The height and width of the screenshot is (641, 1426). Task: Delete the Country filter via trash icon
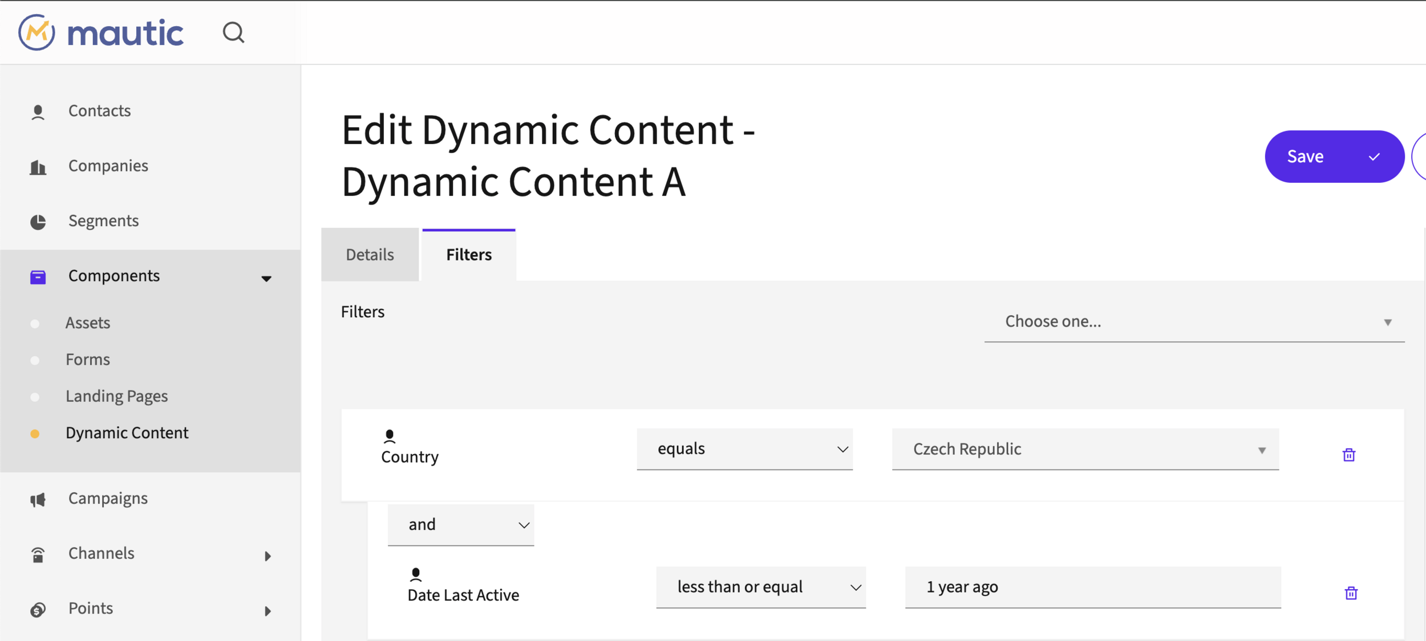(x=1348, y=455)
